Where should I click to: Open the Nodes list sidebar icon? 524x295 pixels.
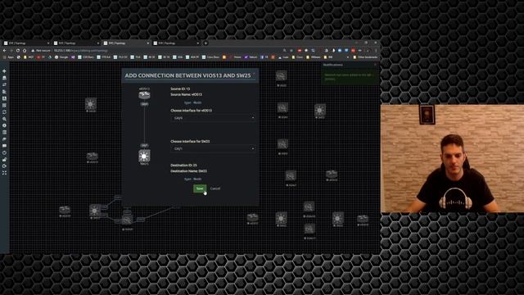pos(4,78)
